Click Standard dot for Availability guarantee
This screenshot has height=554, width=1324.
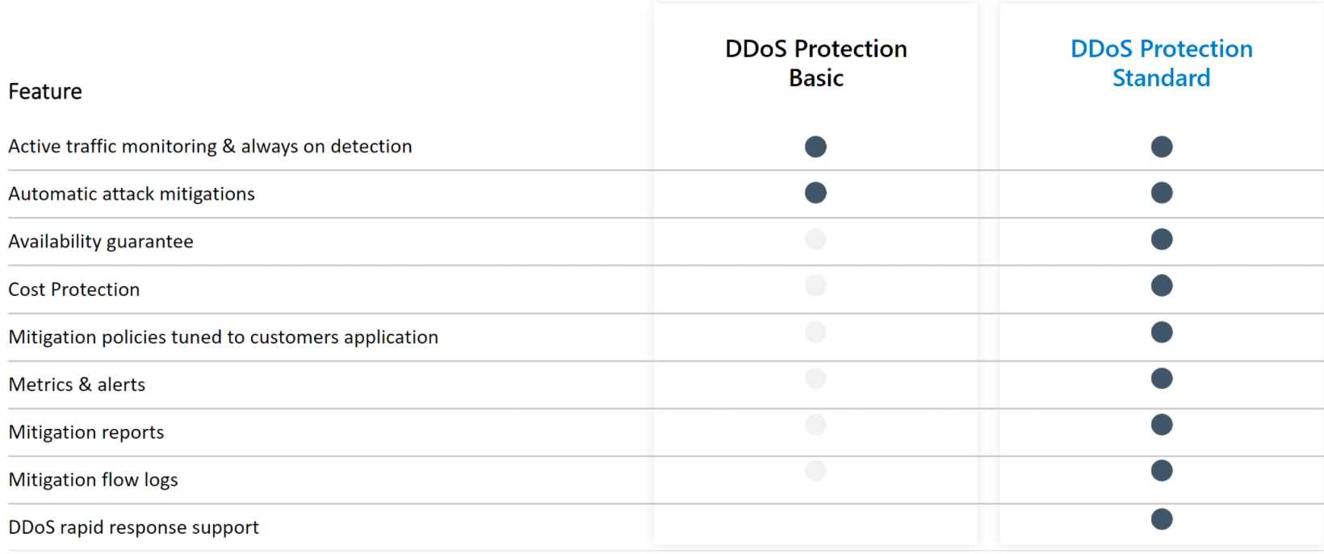click(x=1161, y=240)
